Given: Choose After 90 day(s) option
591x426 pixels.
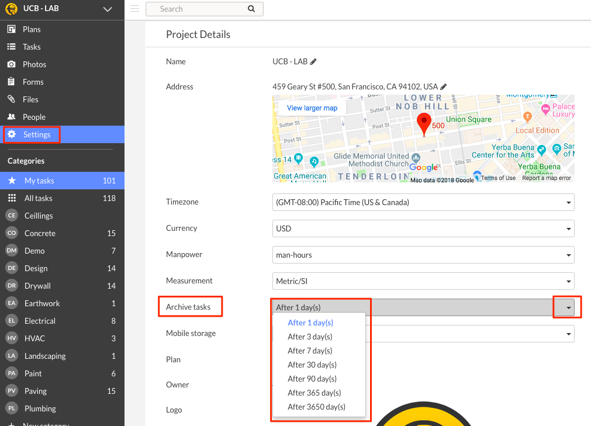Looking at the screenshot, I should (312, 379).
